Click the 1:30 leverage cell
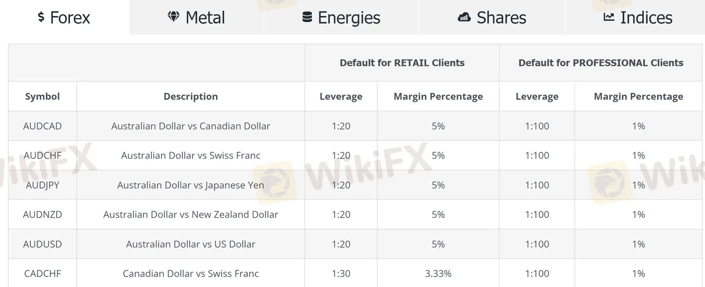Image resolution: width=705 pixels, height=287 pixels. pyautogui.click(x=341, y=274)
